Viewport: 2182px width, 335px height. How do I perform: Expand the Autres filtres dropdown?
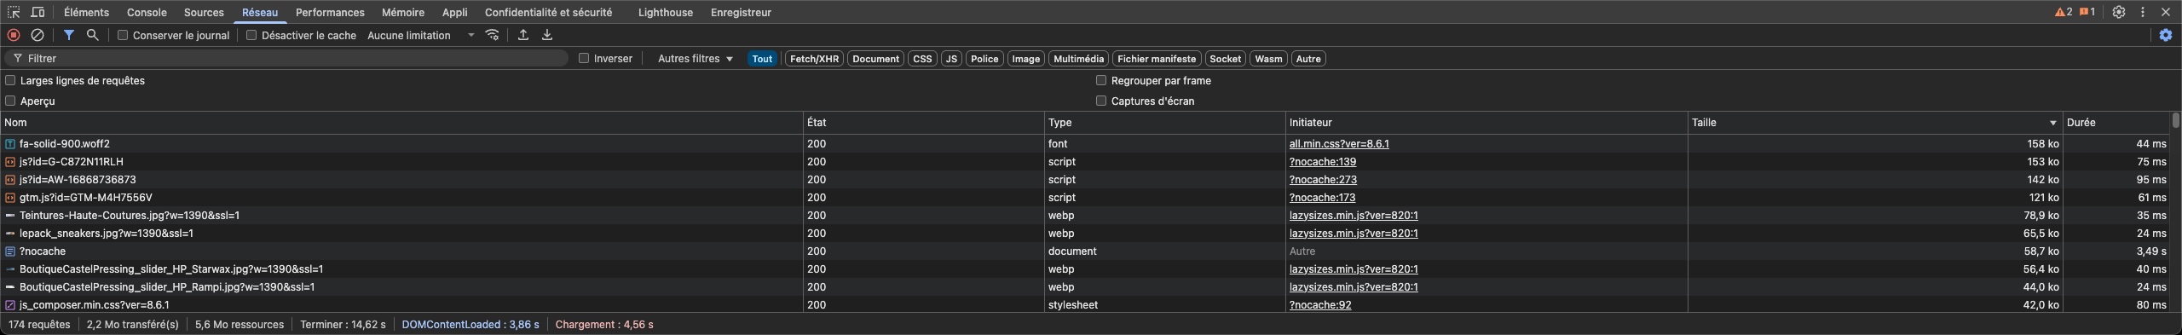[x=696, y=59]
